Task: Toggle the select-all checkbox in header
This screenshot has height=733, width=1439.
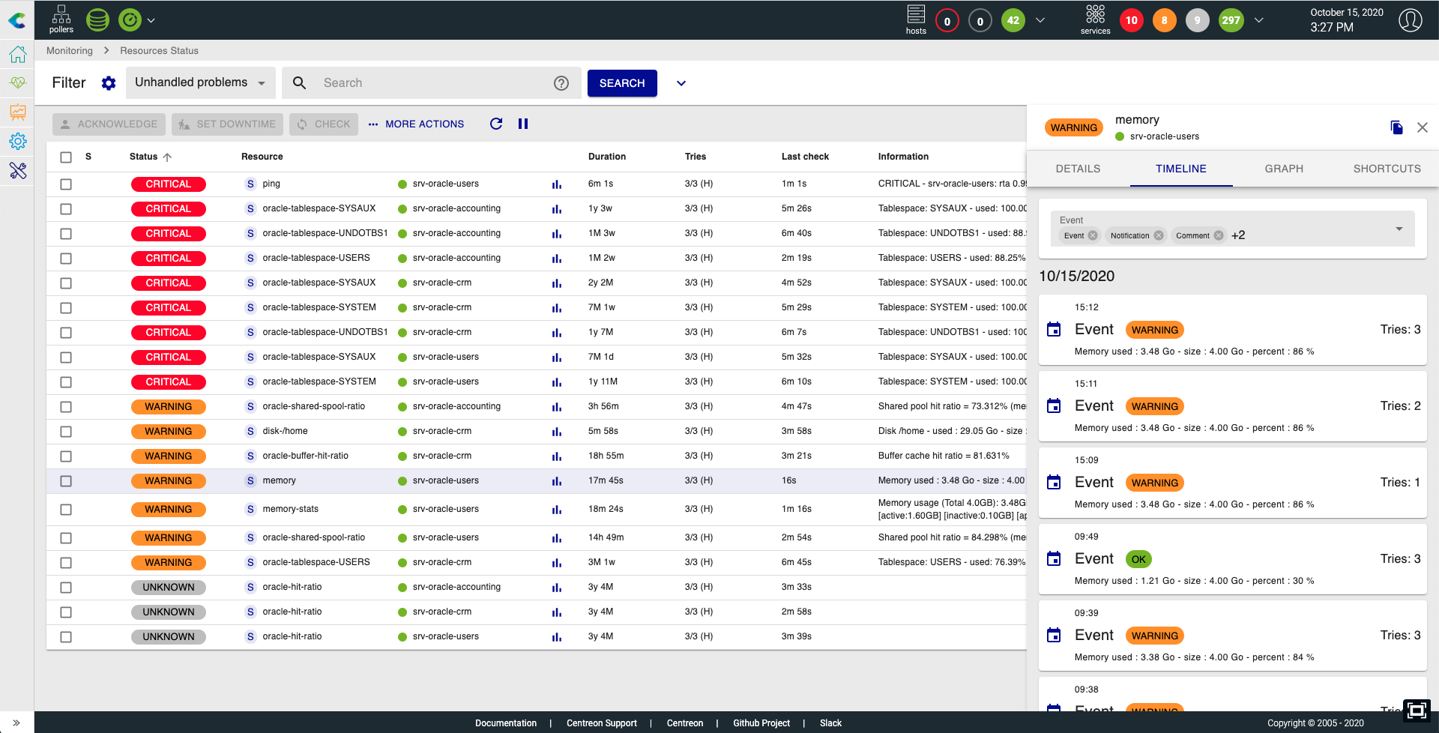Action: (66, 157)
